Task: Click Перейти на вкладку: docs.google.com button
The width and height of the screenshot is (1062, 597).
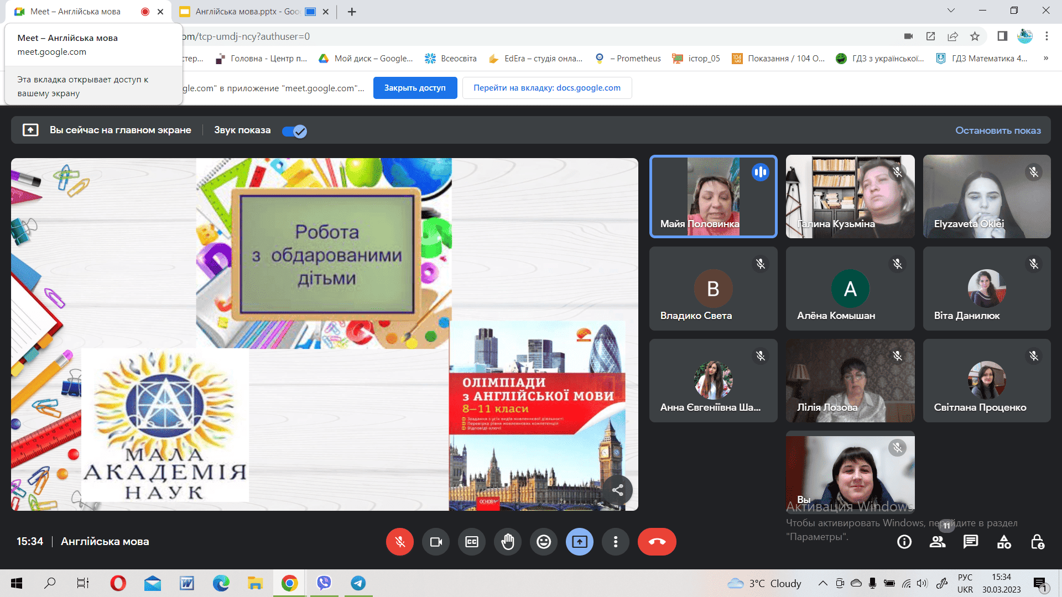Action: point(547,88)
